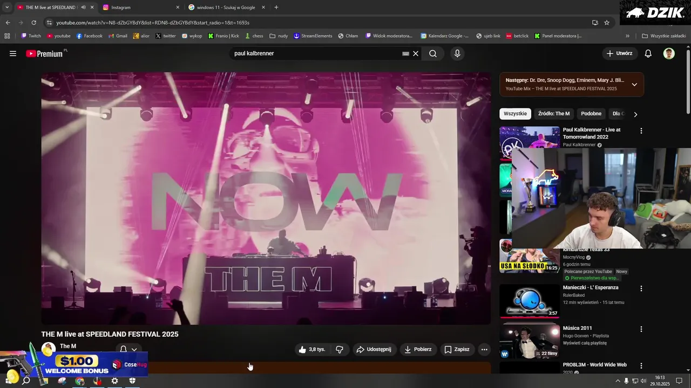This screenshot has width=691, height=388.
Task: Clear the search text with the X icon
Action: [x=416, y=53]
